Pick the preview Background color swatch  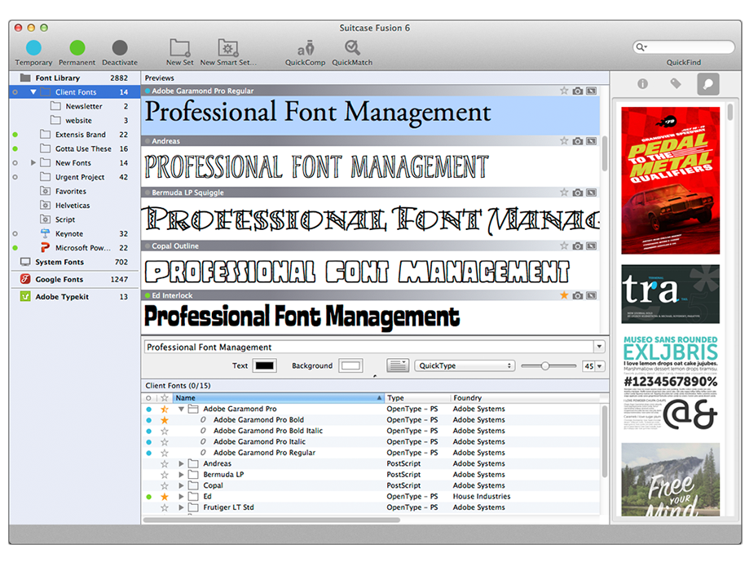(350, 365)
